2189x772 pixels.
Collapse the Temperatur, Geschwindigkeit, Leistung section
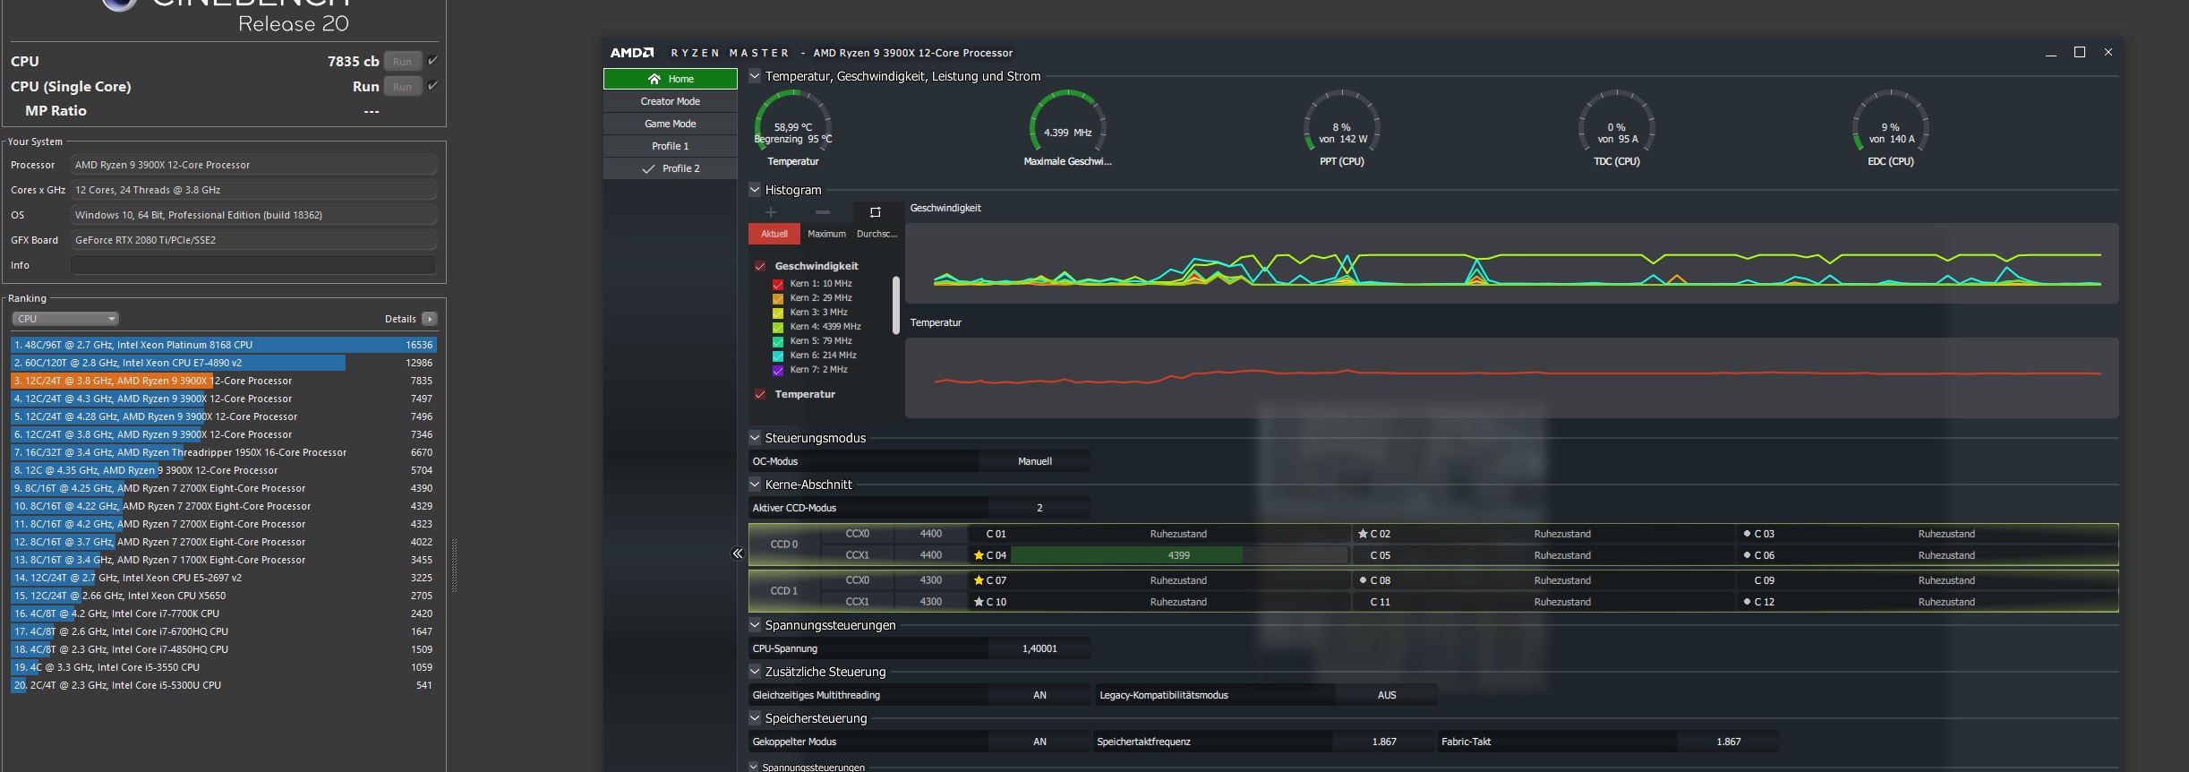pyautogui.click(x=755, y=76)
